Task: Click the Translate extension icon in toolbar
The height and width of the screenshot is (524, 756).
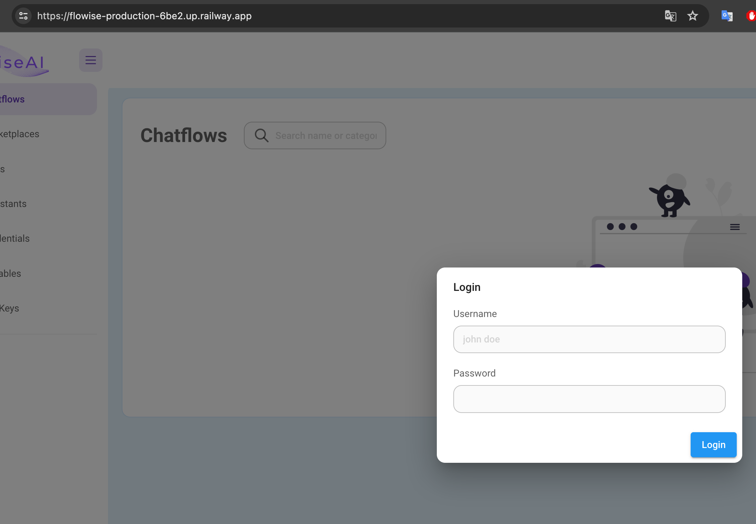Action: [x=727, y=16]
